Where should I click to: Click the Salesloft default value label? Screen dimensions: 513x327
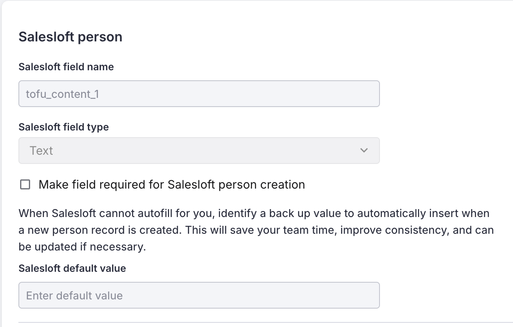point(72,268)
